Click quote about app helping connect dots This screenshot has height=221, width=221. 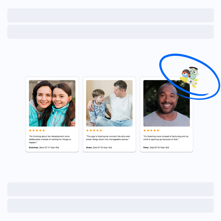(108, 138)
